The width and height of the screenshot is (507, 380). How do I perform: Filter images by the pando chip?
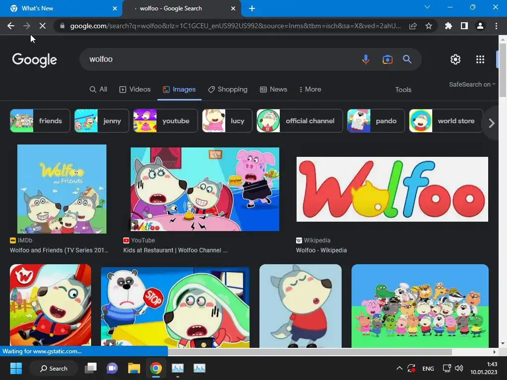376,121
